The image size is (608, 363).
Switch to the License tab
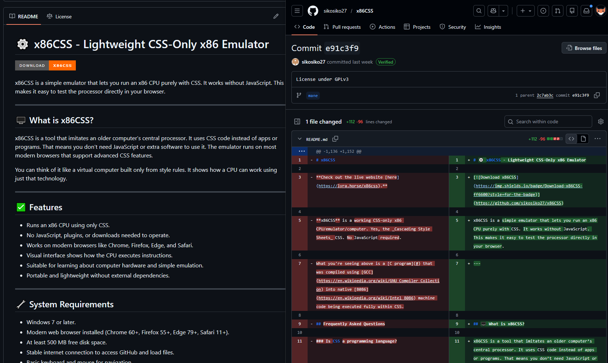tap(59, 17)
